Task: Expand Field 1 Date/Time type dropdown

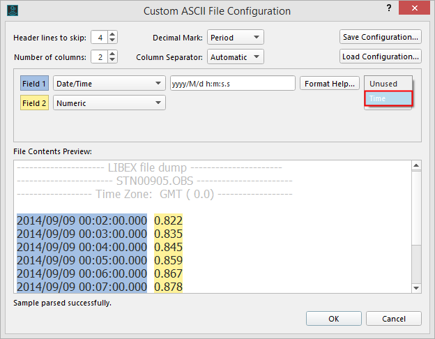Action: [109, 84]
